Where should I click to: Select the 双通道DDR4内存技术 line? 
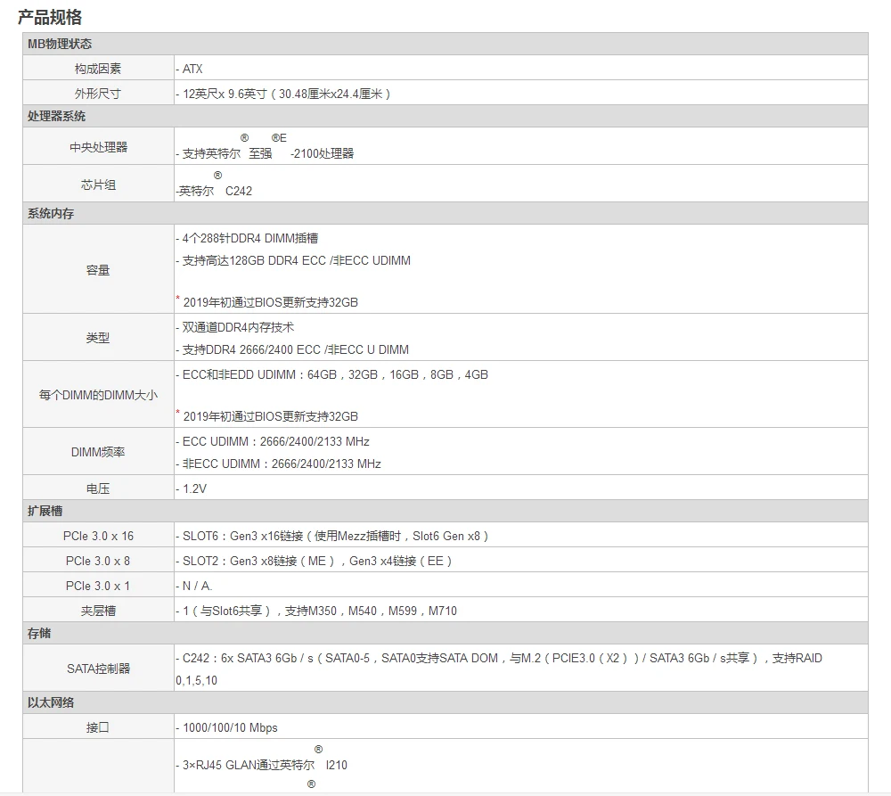click(234, 327)
